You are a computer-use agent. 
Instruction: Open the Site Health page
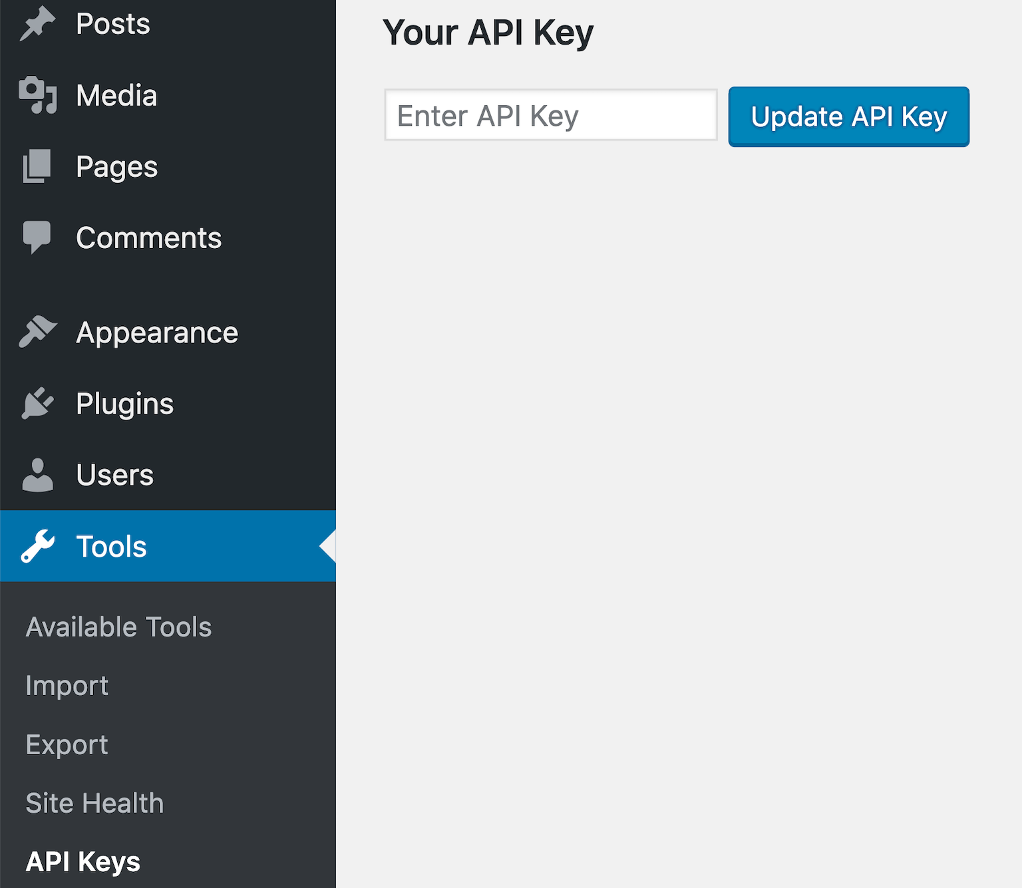point(94,803)
